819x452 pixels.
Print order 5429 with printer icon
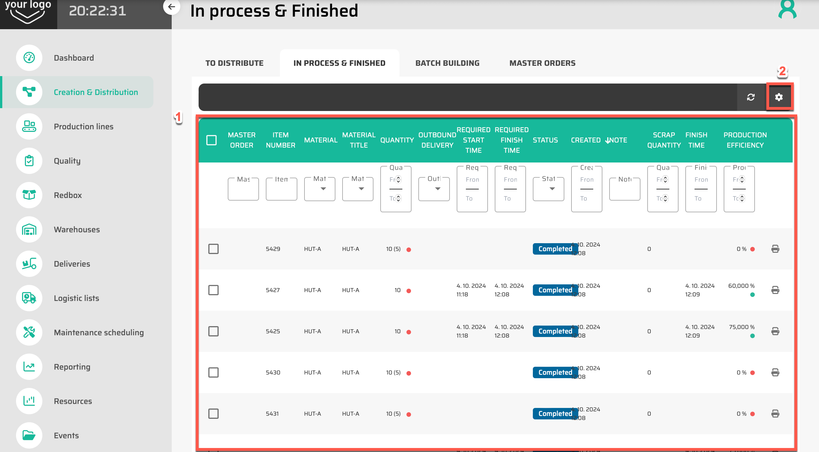[x=775, y=249]
